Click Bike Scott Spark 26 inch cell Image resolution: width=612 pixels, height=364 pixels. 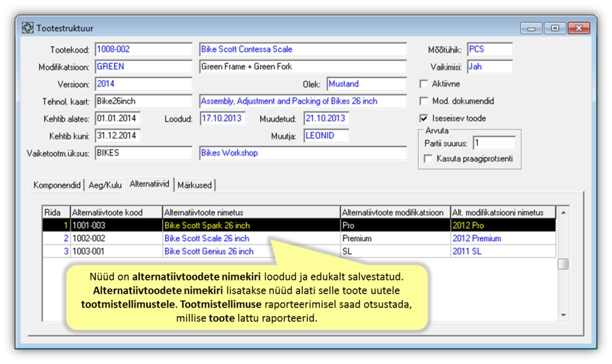pyautogui.click(x=251, y=225)
